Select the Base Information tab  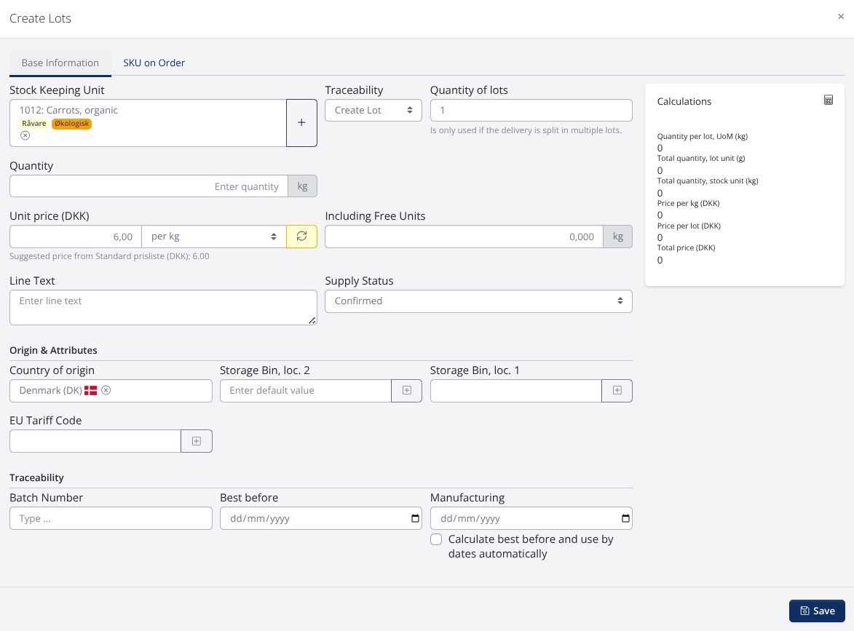pyautogui.click(x=60, y=63)
